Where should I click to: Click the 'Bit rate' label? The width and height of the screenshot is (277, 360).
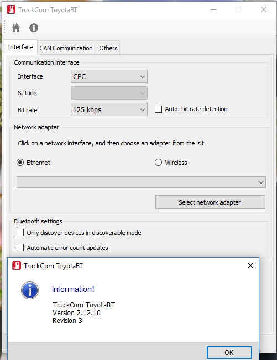(x=27, y=110)
